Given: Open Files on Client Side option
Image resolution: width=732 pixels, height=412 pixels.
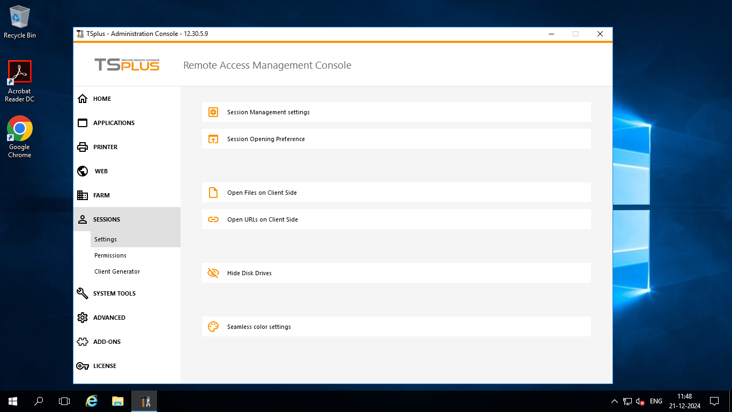Looking at the screenshot, I should (x=262, y=193).
